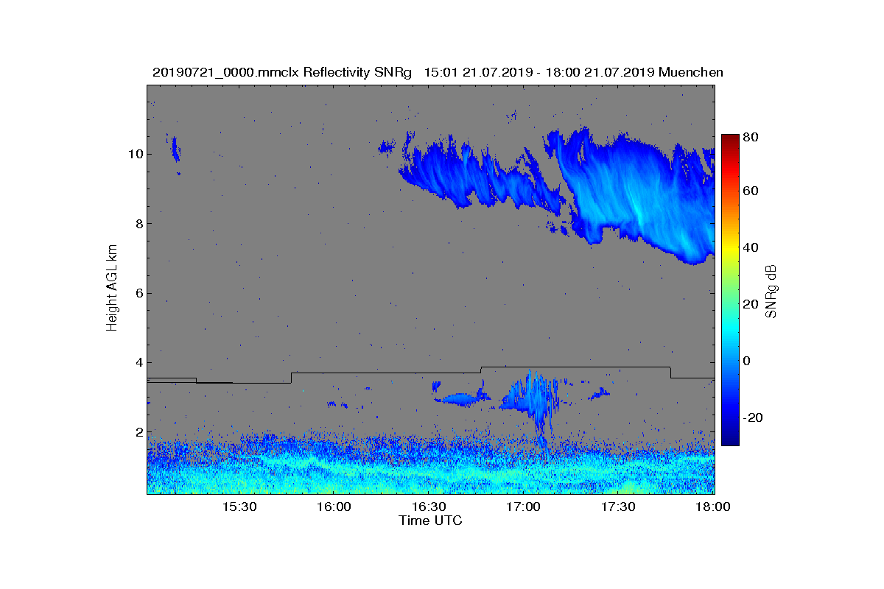Click the 15:30 time tick label
884x589 pixels.
(238, 507)
